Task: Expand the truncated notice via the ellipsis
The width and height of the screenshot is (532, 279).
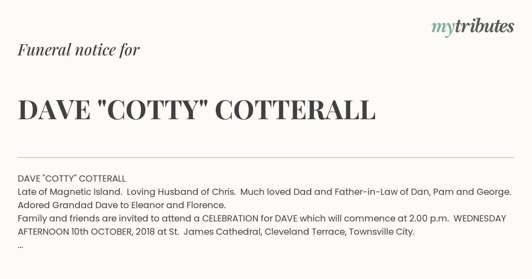Action: (20, 246)
